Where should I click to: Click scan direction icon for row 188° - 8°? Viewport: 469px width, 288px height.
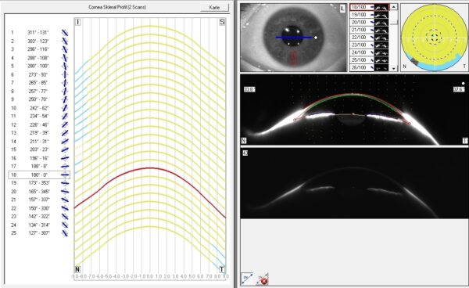tap(65, 166)
